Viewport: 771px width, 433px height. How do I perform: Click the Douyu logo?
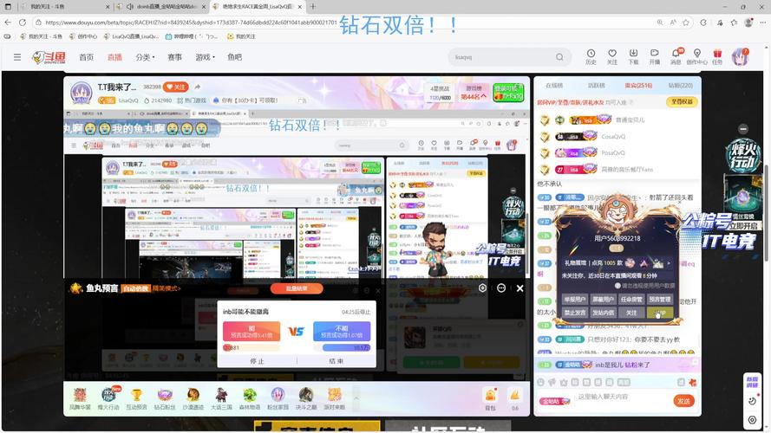pyautogui.click(x=49, y=57)
